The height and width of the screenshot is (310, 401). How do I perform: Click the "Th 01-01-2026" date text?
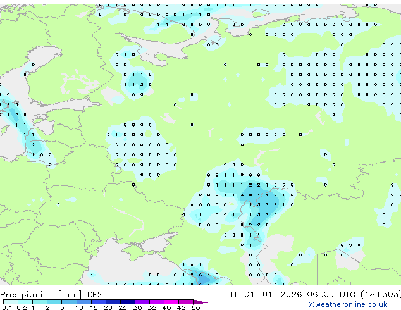(266, 295)
